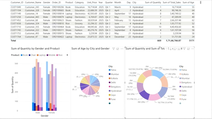Select Kolkata in donut chart City legend
Screen dimensions: 212x119
pos(184,74)
